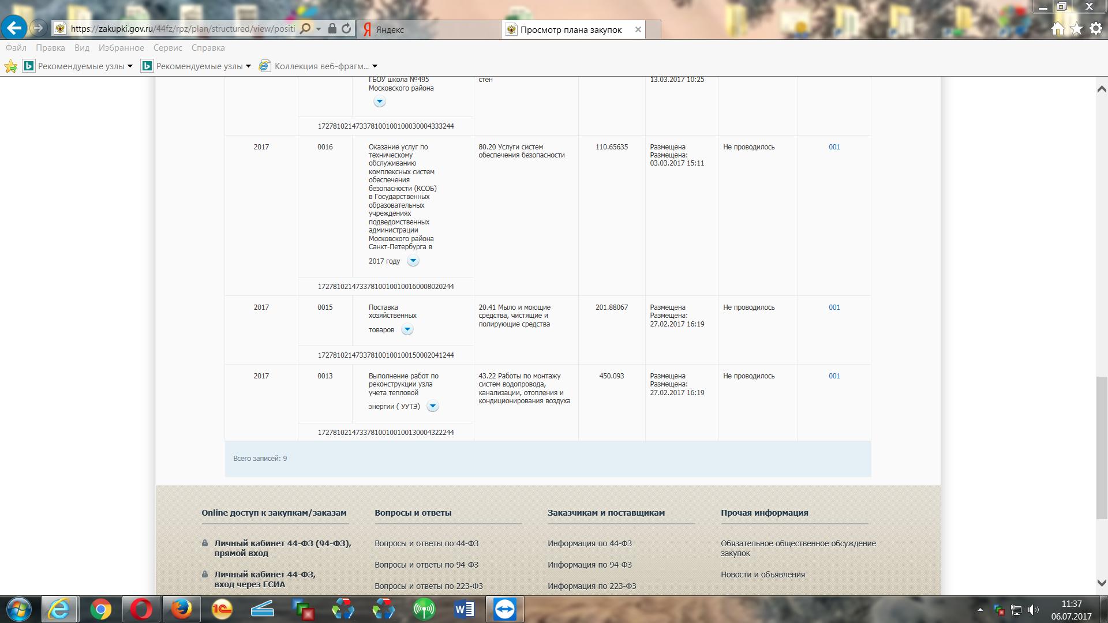The image size is (1108, 623).
Task: Open browser Tools gear icon
Action: (1096, 29)
